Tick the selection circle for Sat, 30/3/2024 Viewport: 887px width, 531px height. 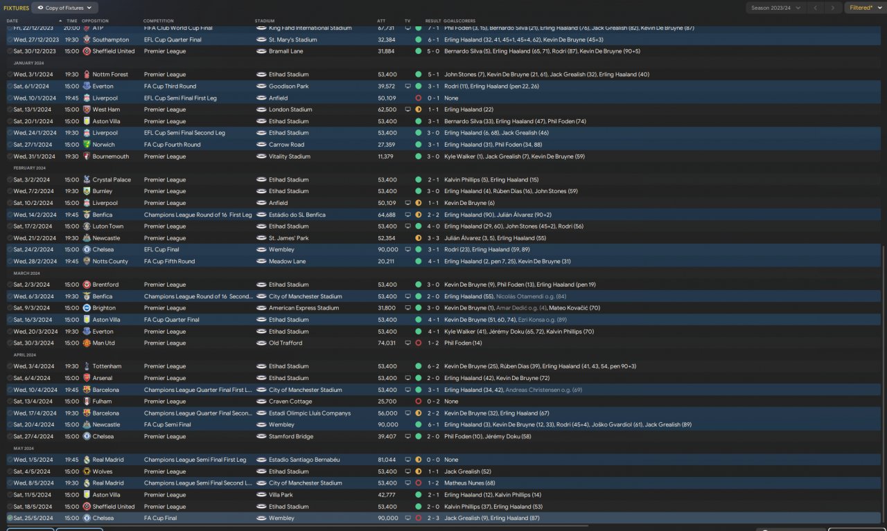[10, 343]
